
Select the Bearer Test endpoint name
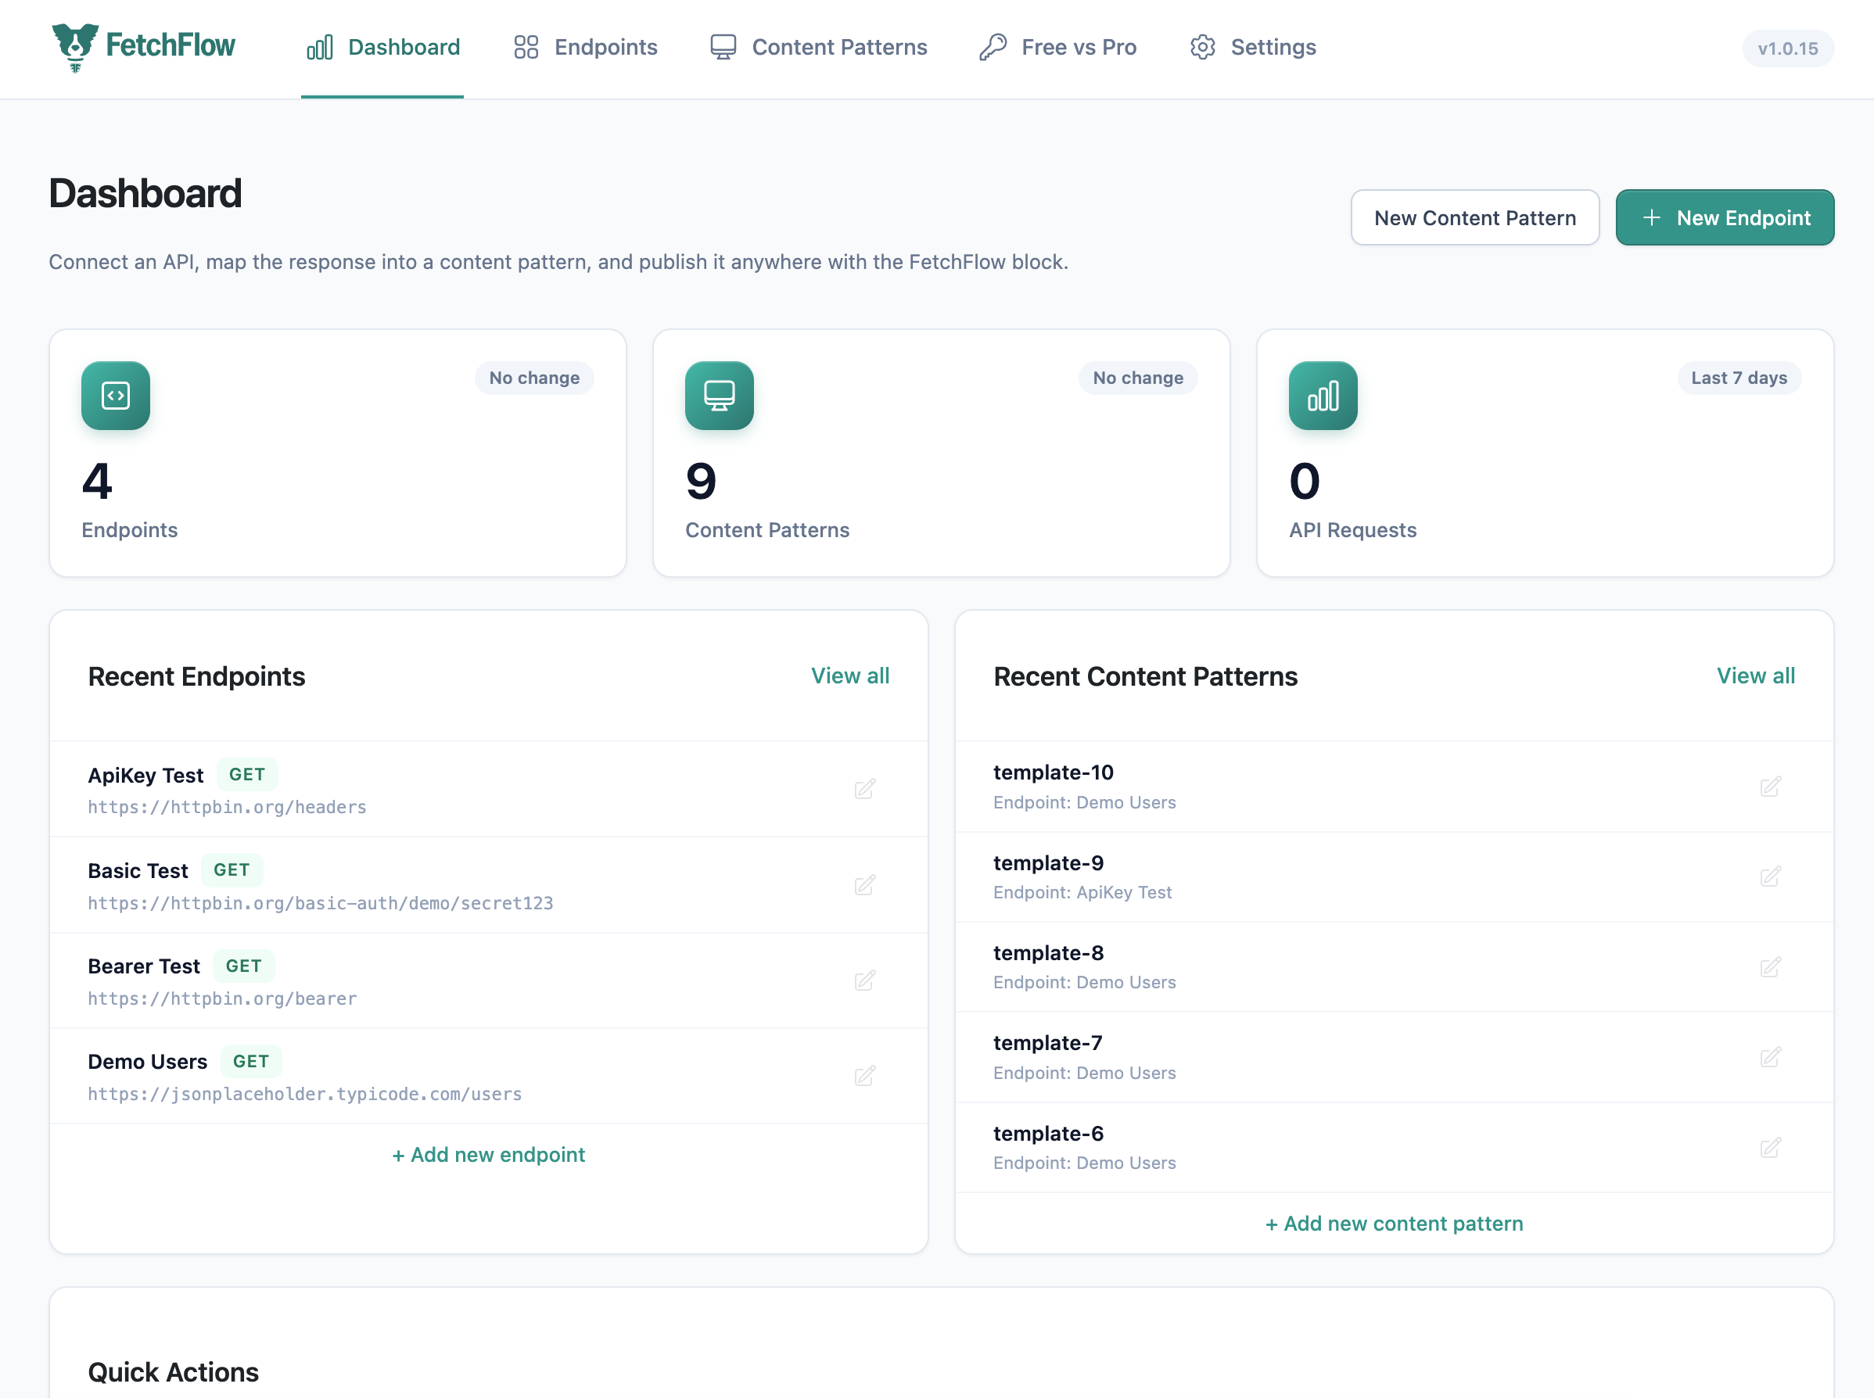tap(144, 966)
